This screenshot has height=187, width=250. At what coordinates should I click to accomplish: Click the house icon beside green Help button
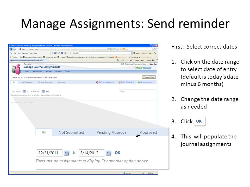pos(136,68)
